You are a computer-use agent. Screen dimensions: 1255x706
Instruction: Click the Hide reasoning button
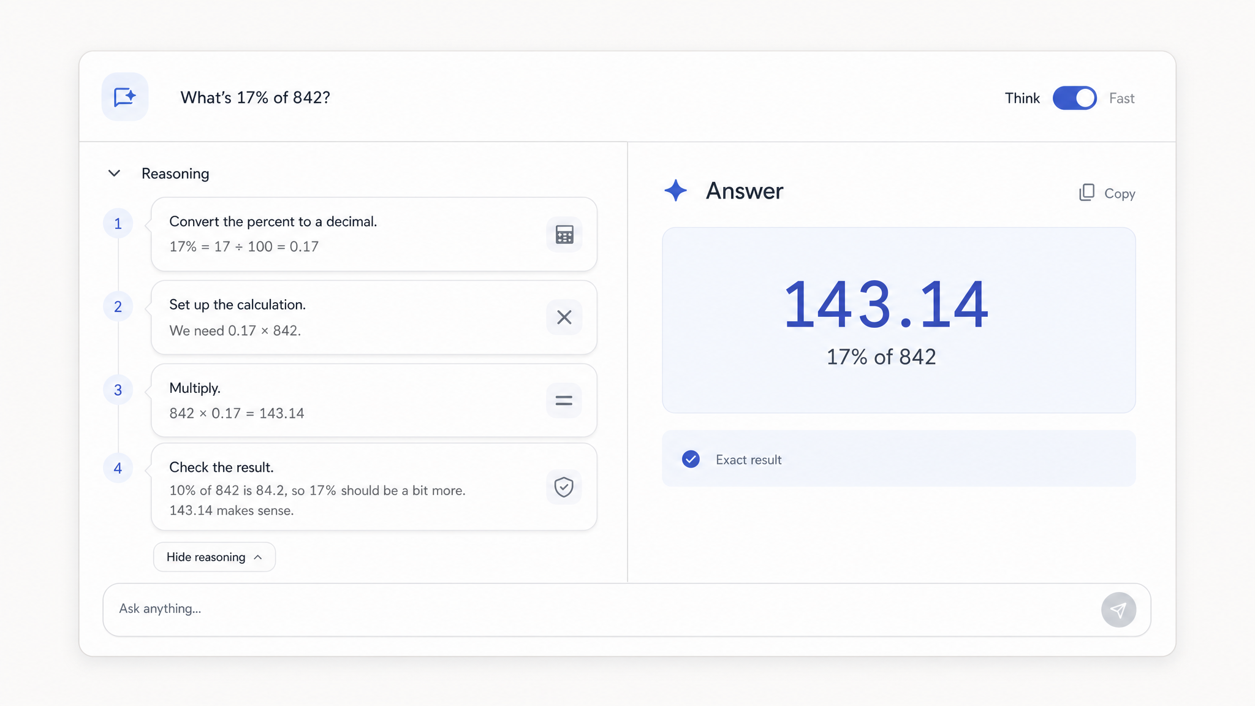(214, 556)
